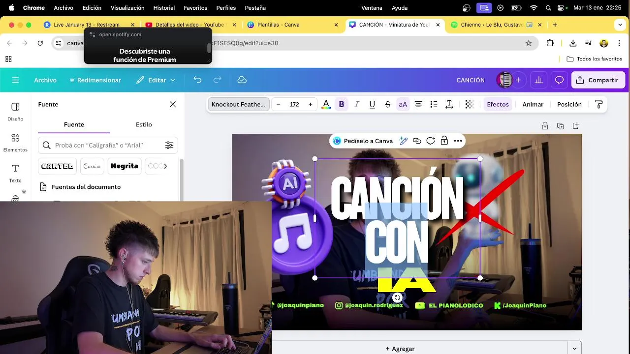630x354 pixels.
Task: Toggle bulleted list formatting
Action: click(434, 104)
